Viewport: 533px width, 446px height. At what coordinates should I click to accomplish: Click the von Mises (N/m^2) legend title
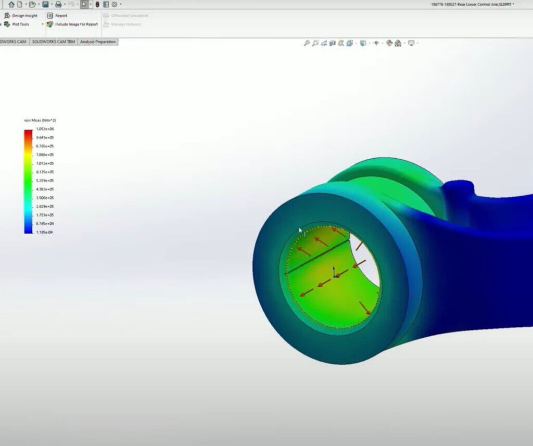(40, 120)
